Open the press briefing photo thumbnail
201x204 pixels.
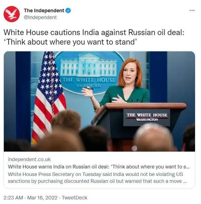pos(99,101)
